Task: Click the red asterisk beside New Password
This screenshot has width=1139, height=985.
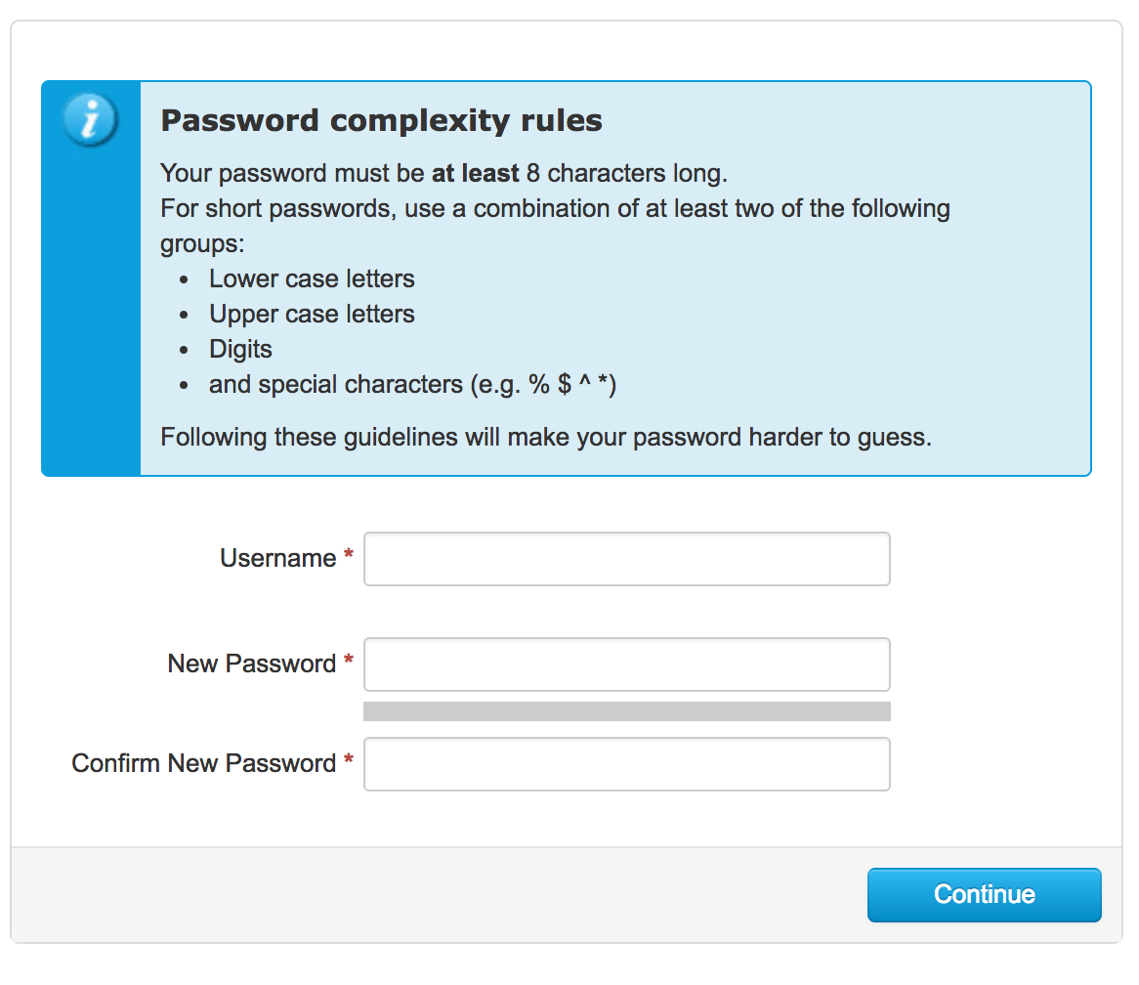Action: (x=349, y=661)
